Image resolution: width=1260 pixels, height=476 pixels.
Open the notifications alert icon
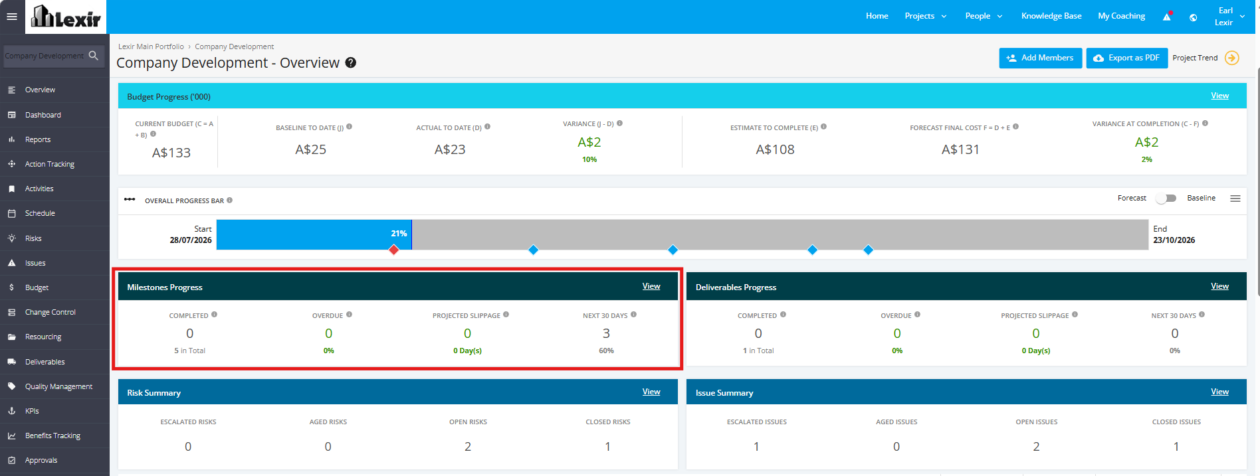click(x=1167, y=17)
